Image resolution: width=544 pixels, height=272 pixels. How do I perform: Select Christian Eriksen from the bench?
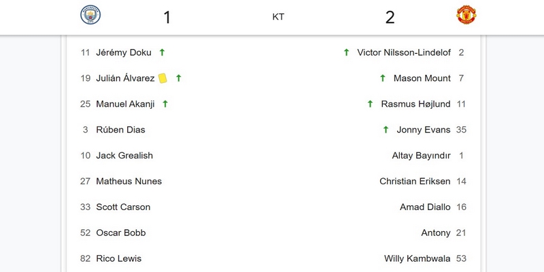[x=415, y=182]
